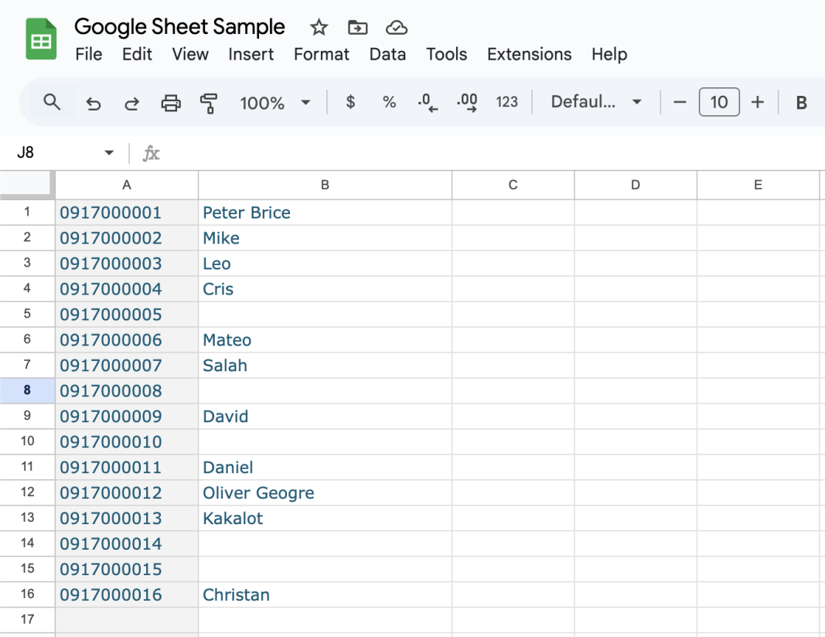Viewport: 825px width, 637px height.
Task: Format selection as percent
Action: [389, 102]
